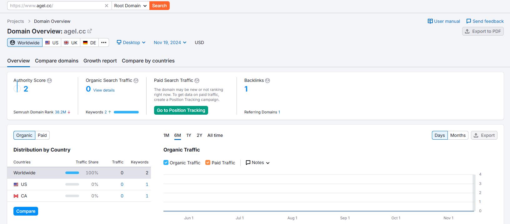Click the chart Export button
Viewport: 510px width, 224px height.
[484, 135]
